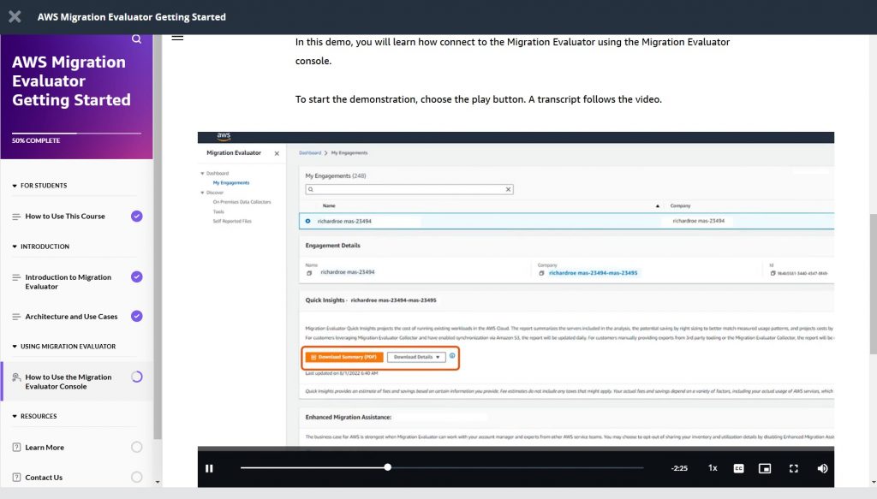The height and width of the screenshot is (499, 877).
Task: Click the sidebar vertical scrollbar
Action: (x=158, y=237)
